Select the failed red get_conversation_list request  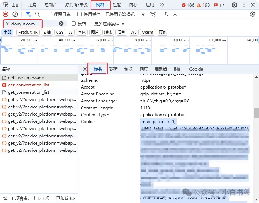click(x=39, y=85)
